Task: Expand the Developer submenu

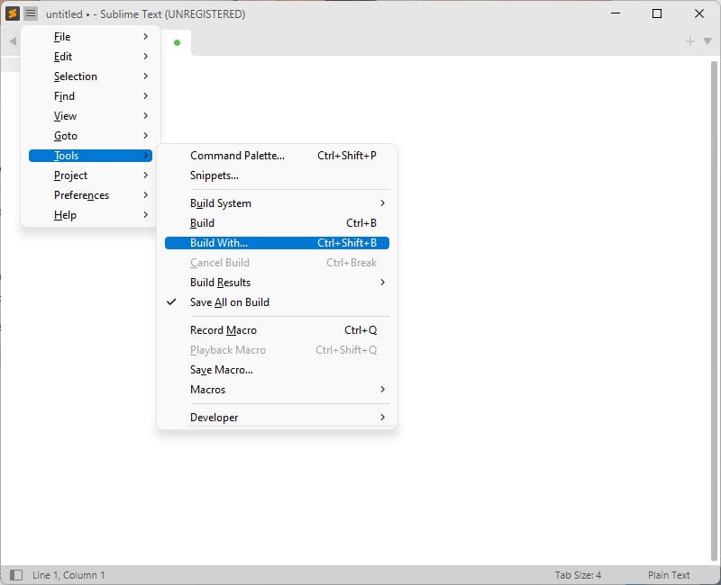Action: (x=277, y=418)
